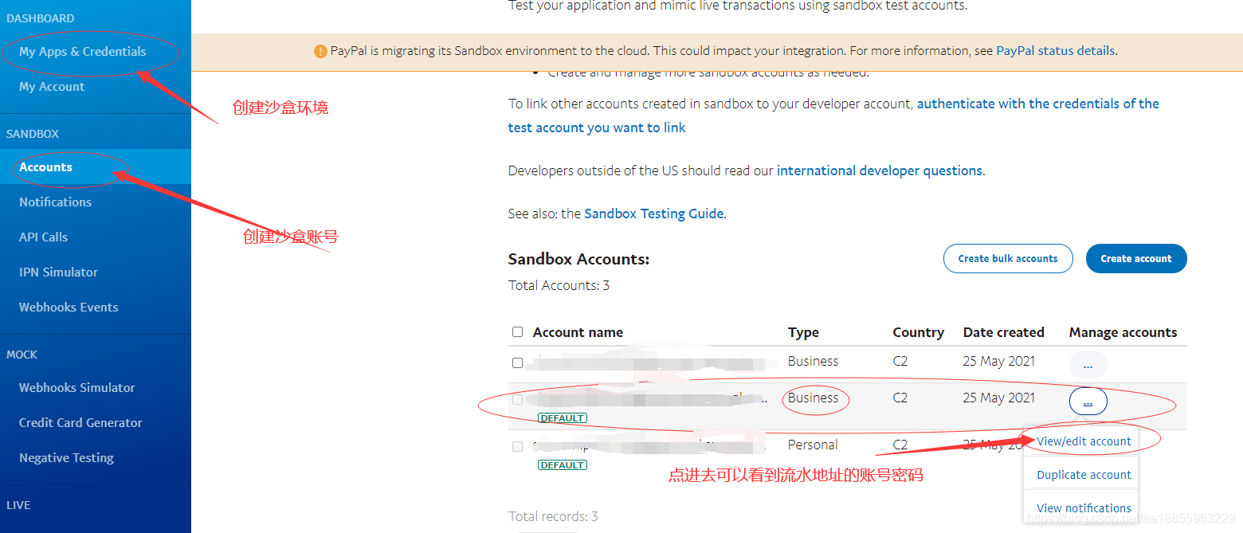Viewport: 1243px width, 533px height.
Task: Click DASHBOARD section label
Action: 40,18
